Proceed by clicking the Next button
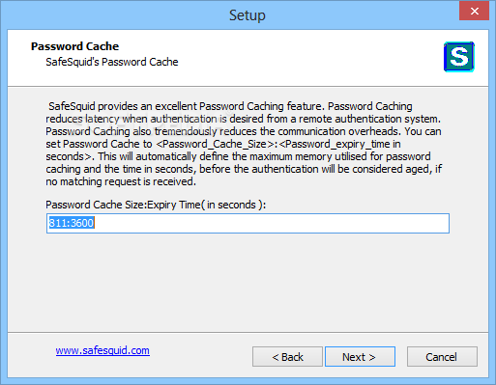The width and height of the screenshot is (496, 385). (x=360, y=357)
